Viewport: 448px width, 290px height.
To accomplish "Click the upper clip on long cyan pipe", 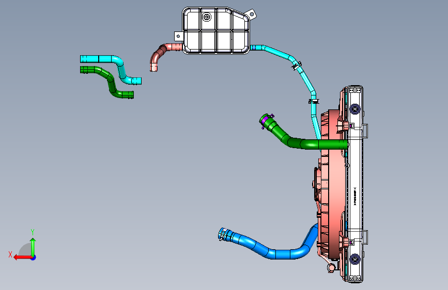I will point(296,66).
